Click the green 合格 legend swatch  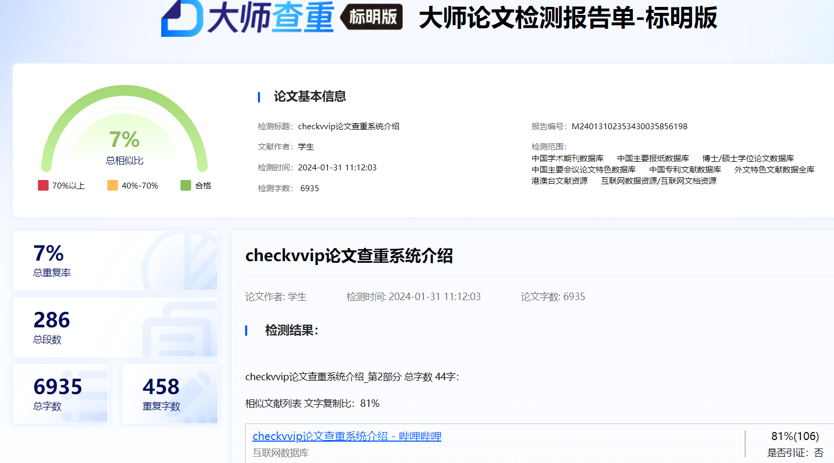tap(186, 185)
